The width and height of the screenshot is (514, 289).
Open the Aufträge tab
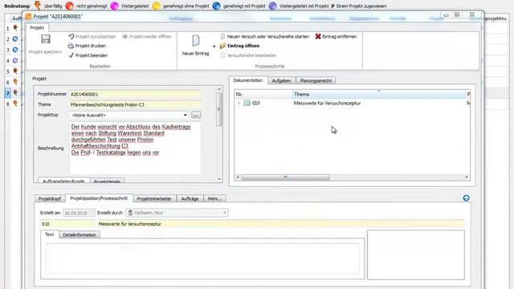pyautogui.click(x=190, y=198)
